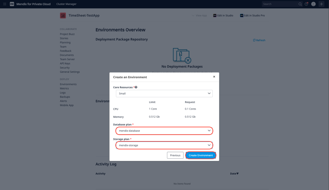329x190 pixels.
Task: Open Feedback in sidebar
Action: tap(66, 51)
